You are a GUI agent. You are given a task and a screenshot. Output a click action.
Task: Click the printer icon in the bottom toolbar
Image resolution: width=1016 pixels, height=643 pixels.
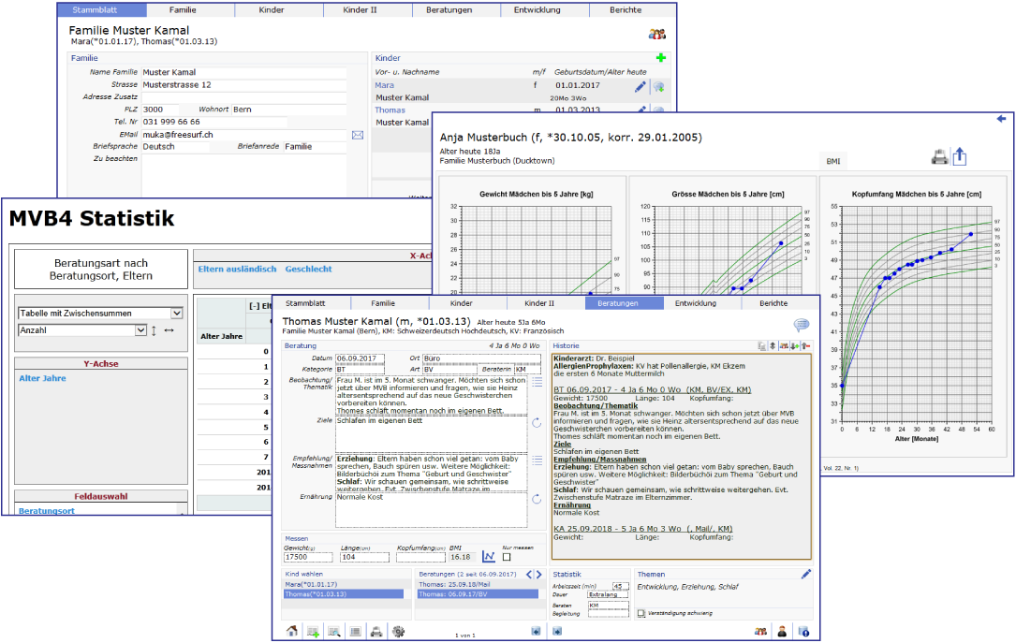tap(376, 632)
